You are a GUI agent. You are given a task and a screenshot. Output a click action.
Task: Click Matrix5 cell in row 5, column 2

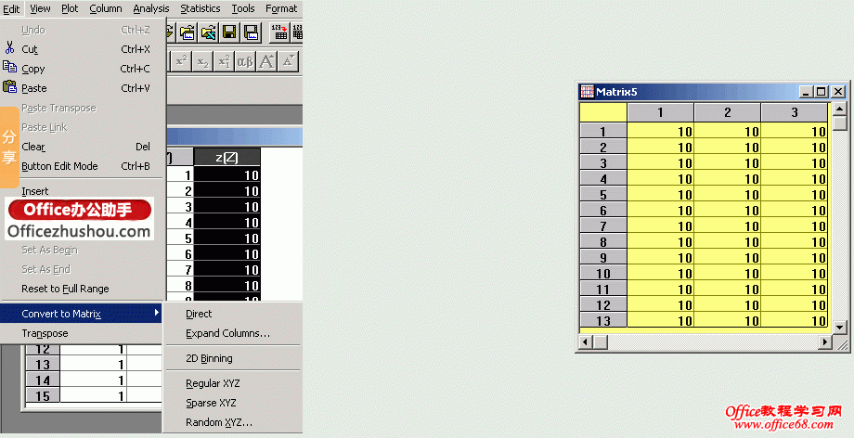727,195
